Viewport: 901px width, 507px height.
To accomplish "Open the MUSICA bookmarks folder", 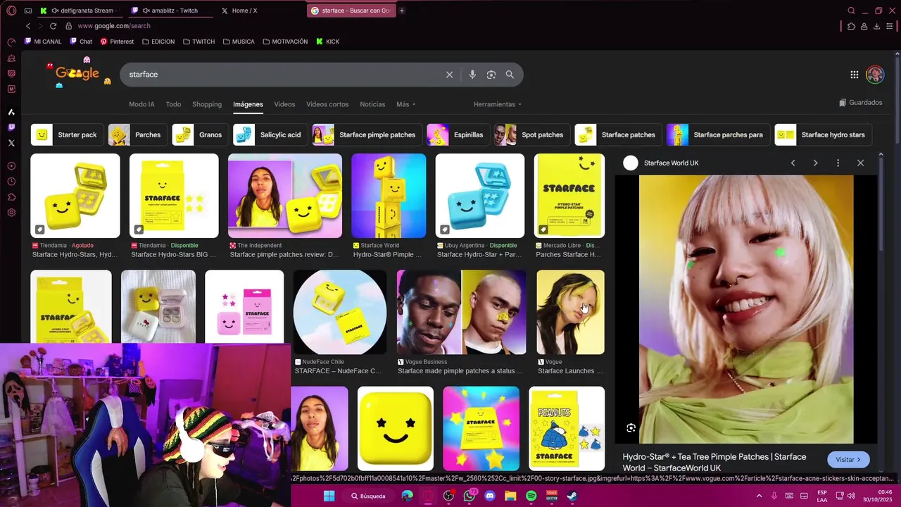I will (x=239, y=42).
